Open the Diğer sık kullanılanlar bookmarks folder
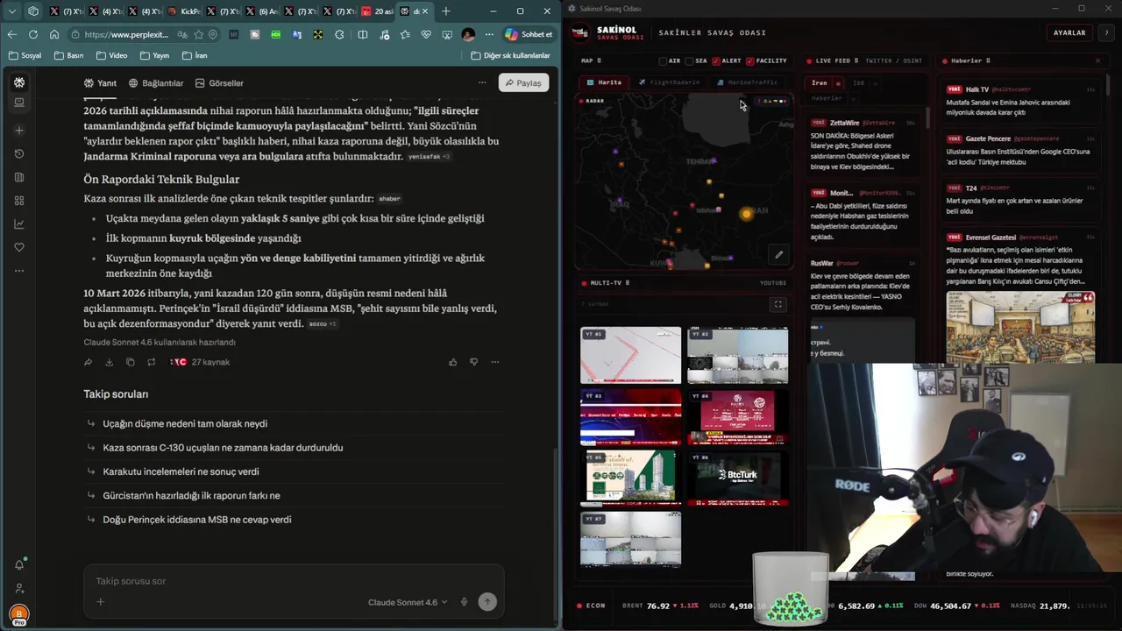The height and width of the screenshot is (631, 1122). coord(510,55)
